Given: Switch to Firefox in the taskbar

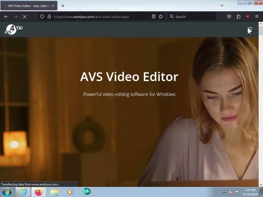Looking at the screenshot, I should pyautogui.click(x=39, y=192).
